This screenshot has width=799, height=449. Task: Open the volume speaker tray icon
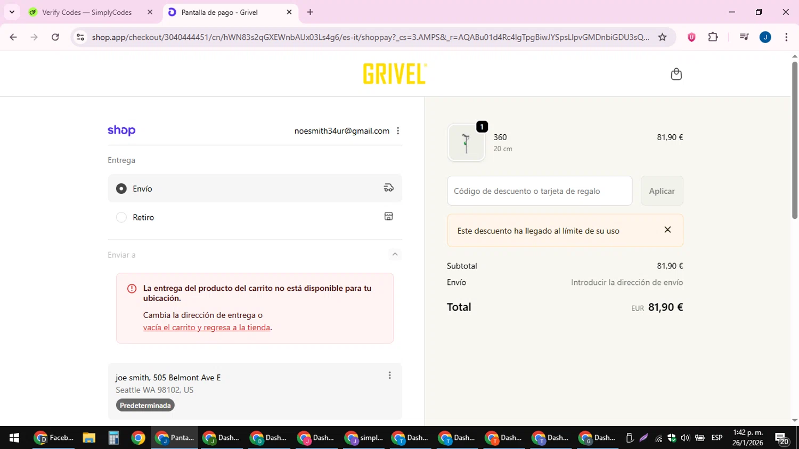[685, 438]
